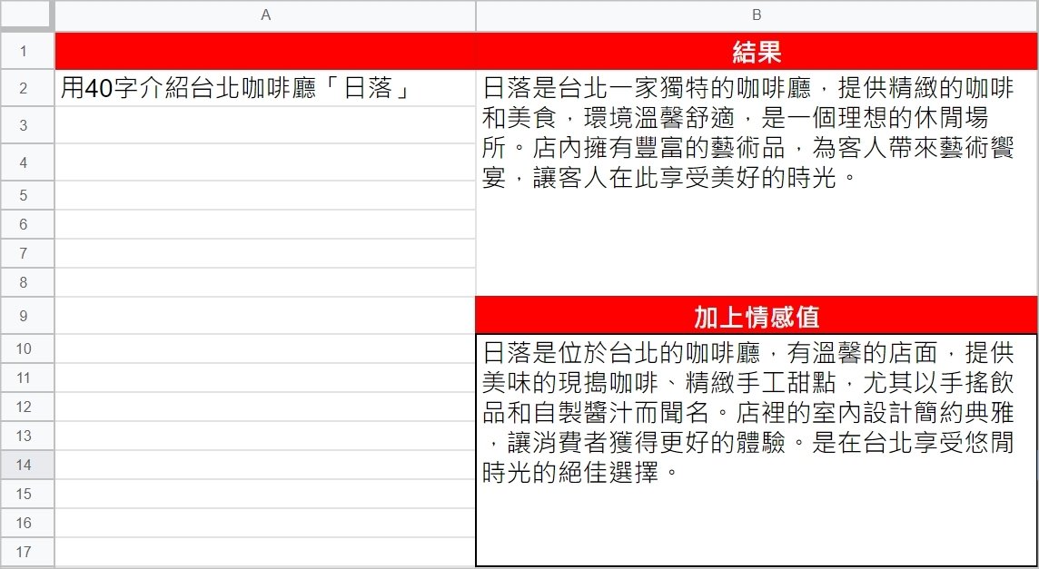
Task: Click empty cell A16
Action: 265,524
